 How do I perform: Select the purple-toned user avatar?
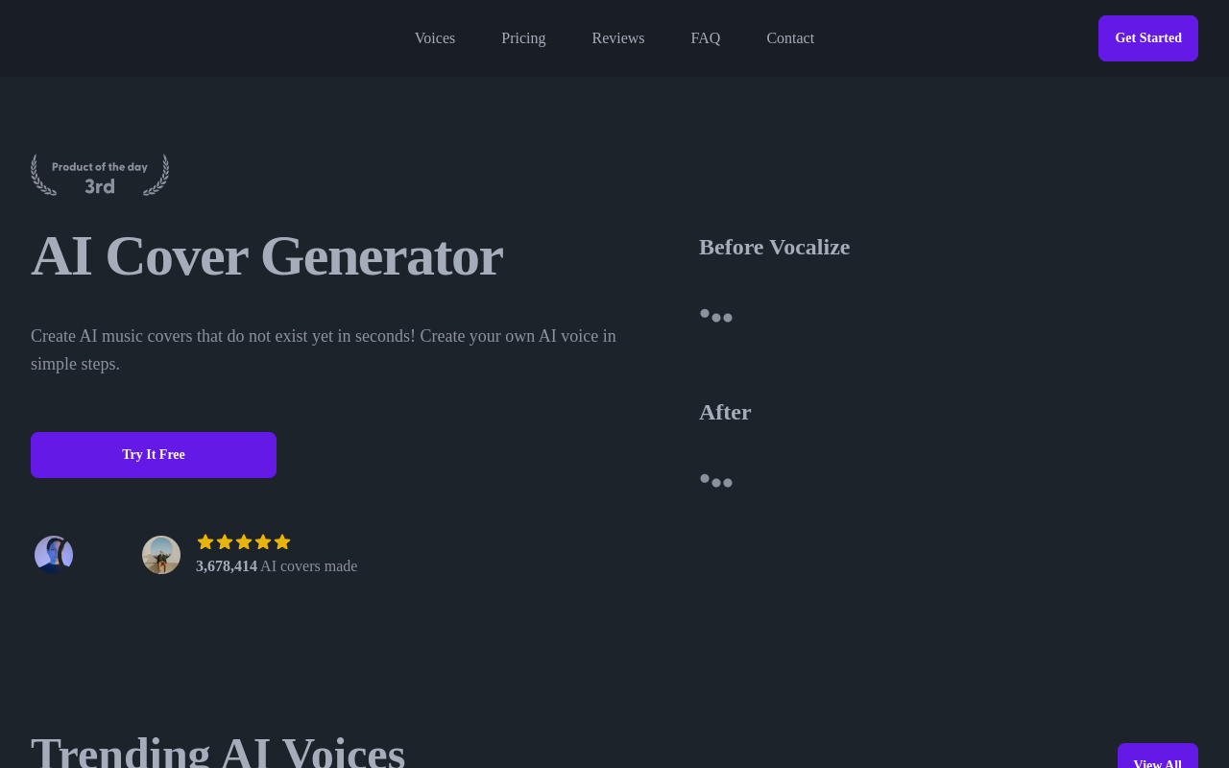point(54,555)
